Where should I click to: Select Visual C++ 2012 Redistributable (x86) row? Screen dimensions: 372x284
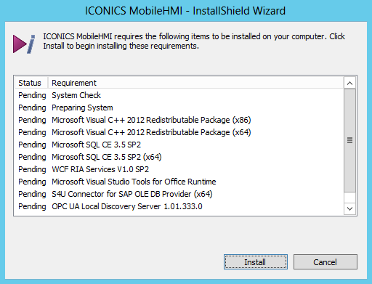click(x=179, y=120)
